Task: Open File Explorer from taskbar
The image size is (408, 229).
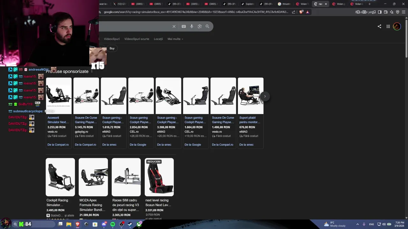Action: (69, 224)
